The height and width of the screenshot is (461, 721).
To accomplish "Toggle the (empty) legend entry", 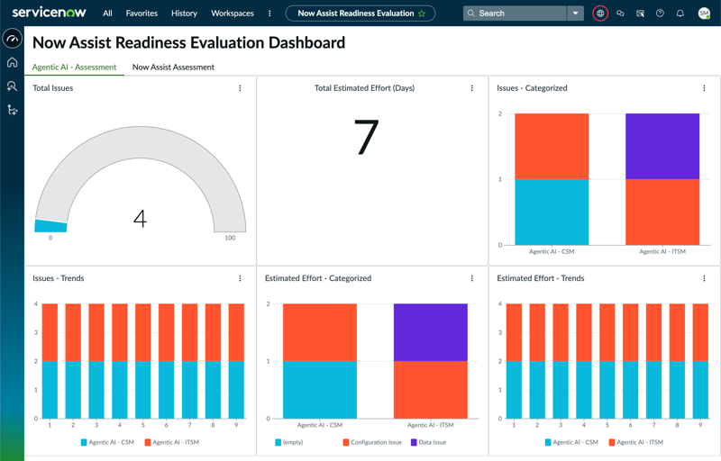I will (x=288, y=442).
